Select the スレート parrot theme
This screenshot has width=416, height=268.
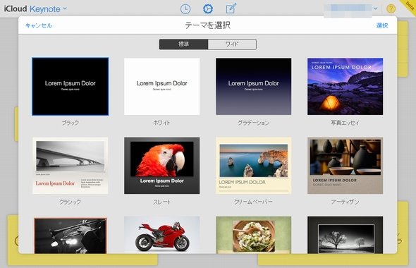[x=162, y=166]
